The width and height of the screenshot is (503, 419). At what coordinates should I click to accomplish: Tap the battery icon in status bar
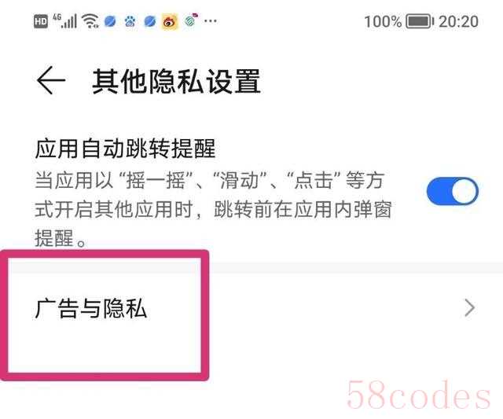pos(420,21)
